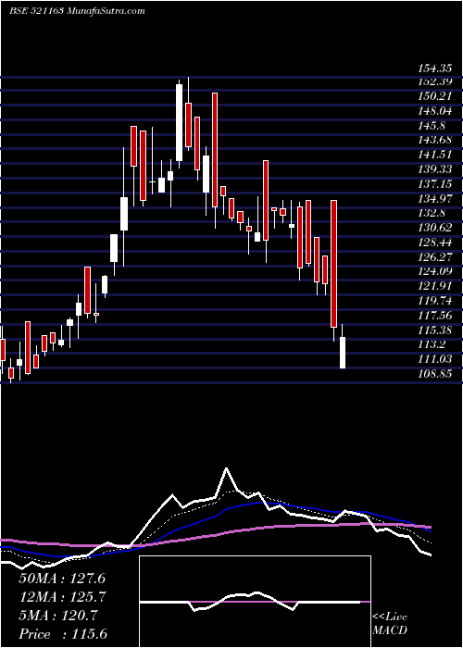This screenshot has height=648, width=463.
Task: Click the 124.09 price level label
Action: click(433, 272)
